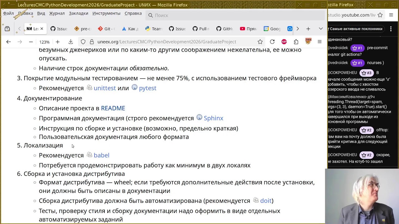Switch to the 'Как д' tab

(130, 29)
